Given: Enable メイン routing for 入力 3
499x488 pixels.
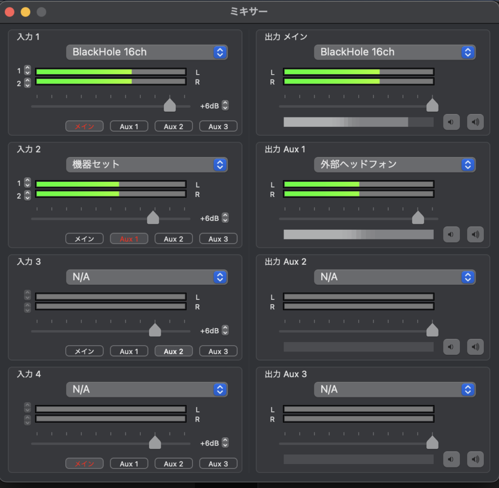Looking at the screenshot, I should click(84, 351).
